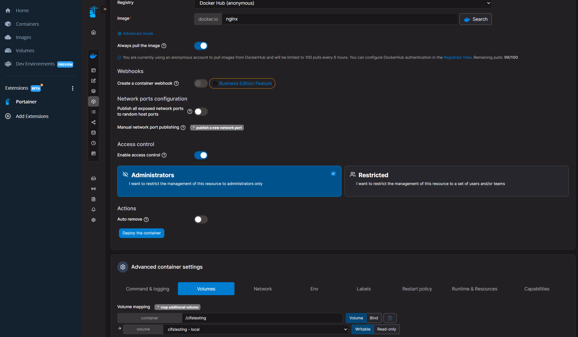
Task: Open Portainer Settings gear icon
Action: click(x=93, y=220)
